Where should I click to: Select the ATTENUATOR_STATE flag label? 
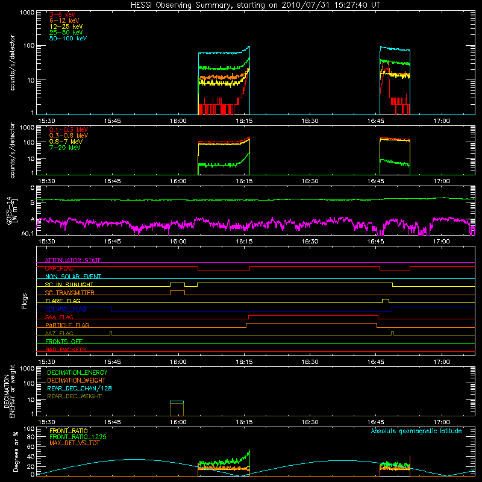73,260
